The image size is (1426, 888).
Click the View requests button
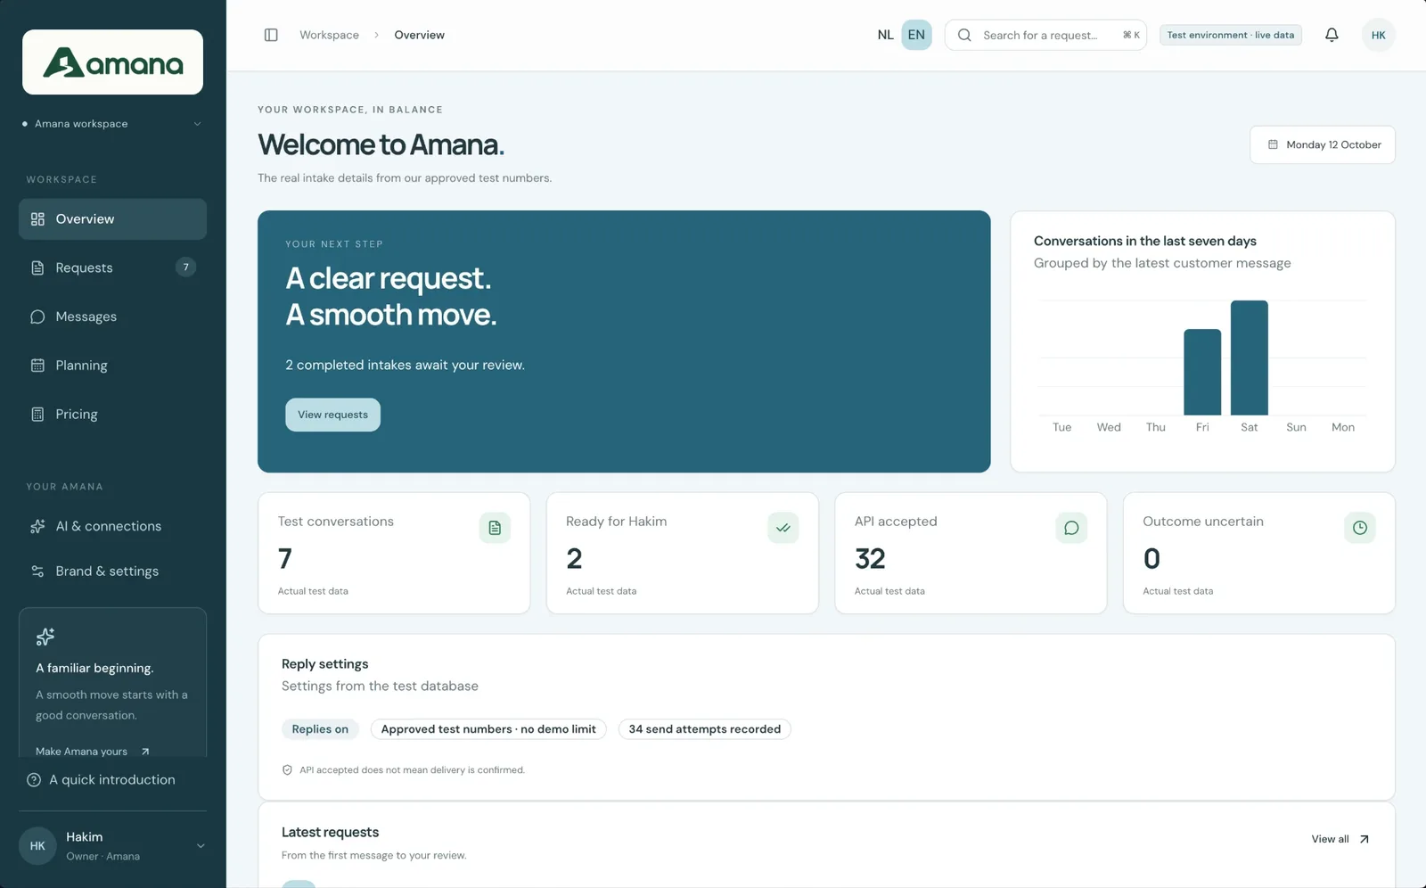(x=332, y=415)
